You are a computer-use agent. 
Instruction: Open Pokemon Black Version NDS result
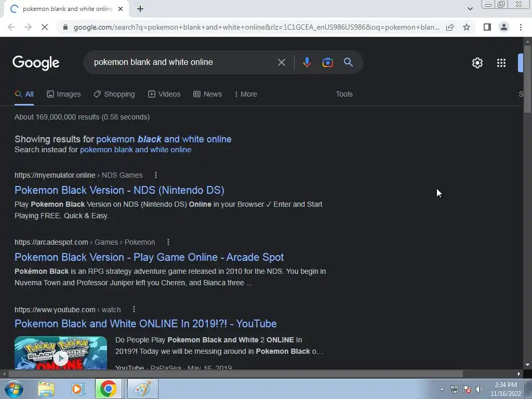[x=119, y=190]
